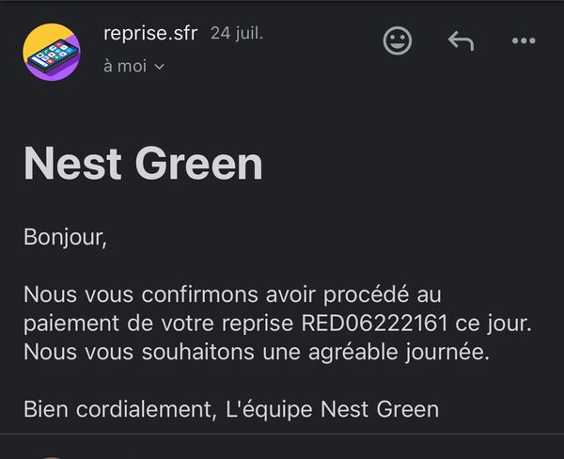The width and height of the screenshot is (564, 459).
Task: Tap the sender's phone avatar icon
Action: (x=52, y=52)
